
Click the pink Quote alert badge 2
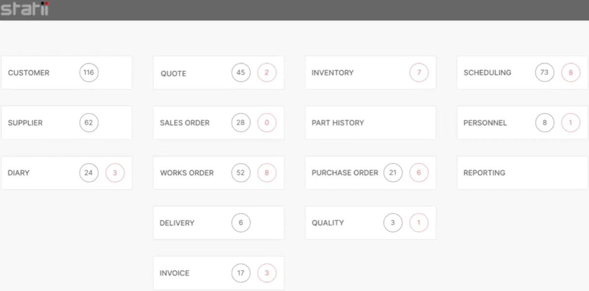point(267,73)
